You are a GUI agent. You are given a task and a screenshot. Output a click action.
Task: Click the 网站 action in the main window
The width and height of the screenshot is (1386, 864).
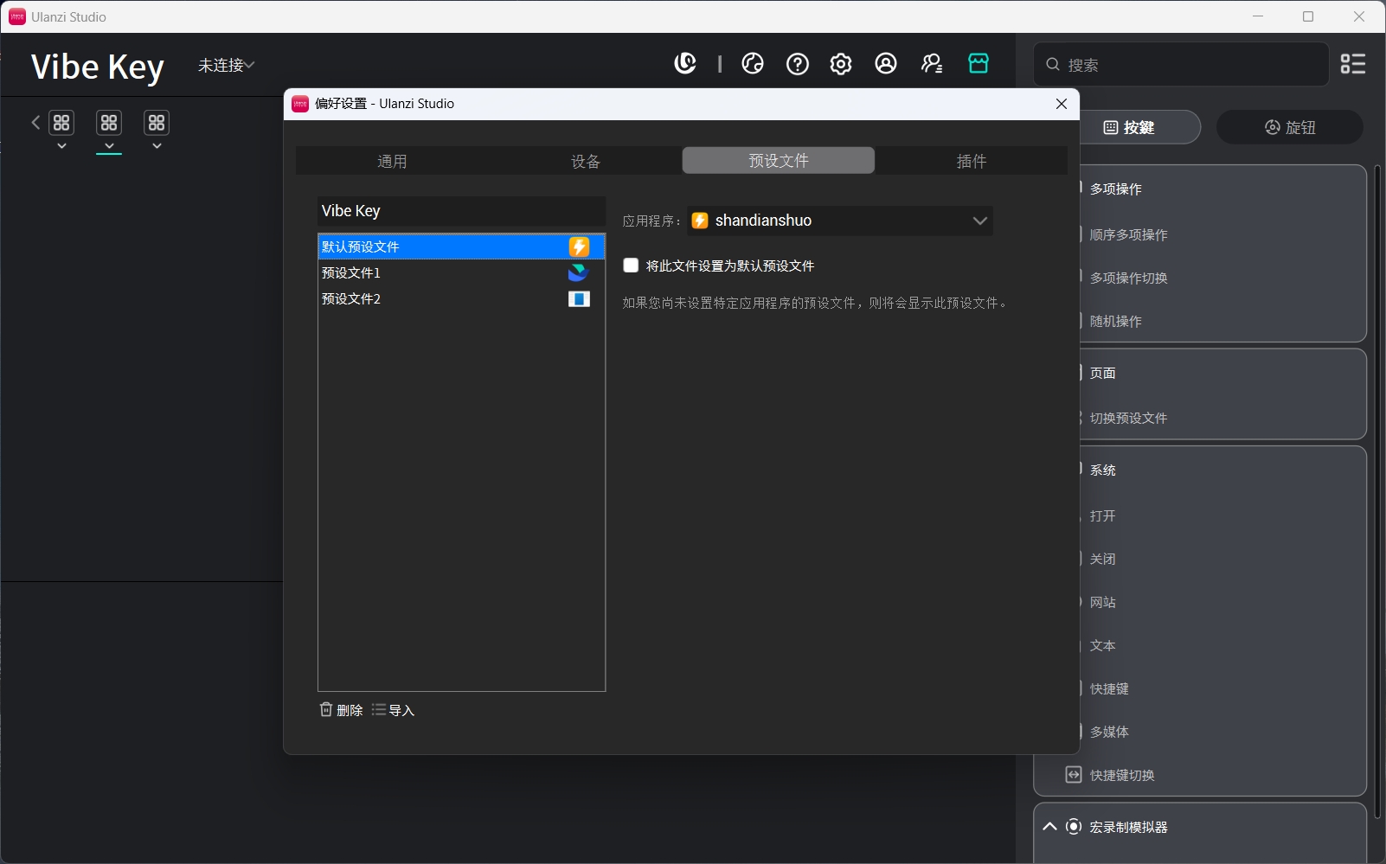point(1103,602)
